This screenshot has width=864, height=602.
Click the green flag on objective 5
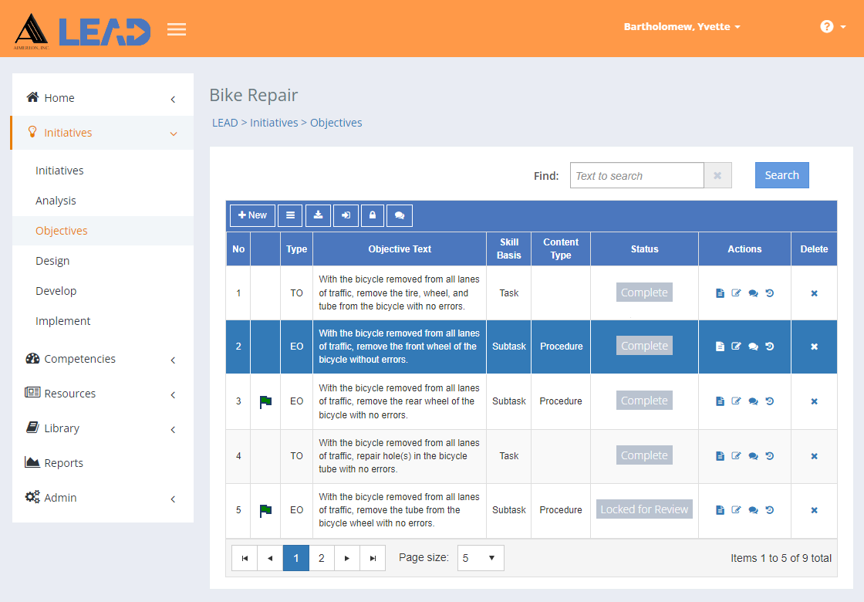(265, 510)
